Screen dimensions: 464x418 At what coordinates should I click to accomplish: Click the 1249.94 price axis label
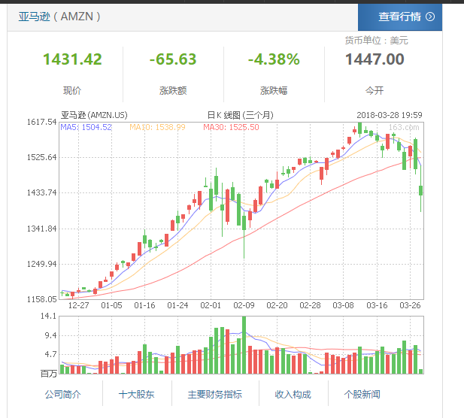tap(41, 264)
